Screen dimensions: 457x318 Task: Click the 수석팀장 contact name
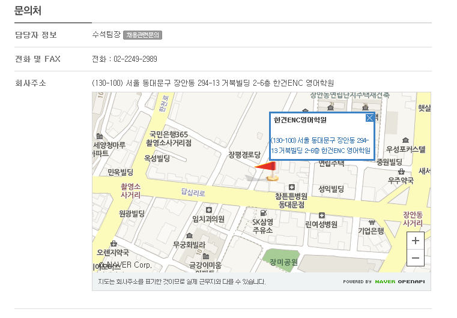click(106, 35)
